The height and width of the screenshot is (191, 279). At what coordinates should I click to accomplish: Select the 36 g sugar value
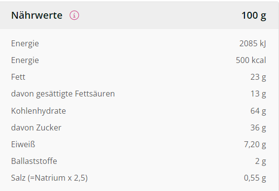[258, 128]
